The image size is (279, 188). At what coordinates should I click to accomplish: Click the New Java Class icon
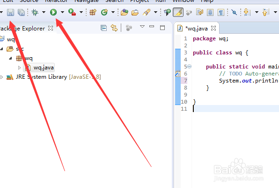[x=104, y=12]
